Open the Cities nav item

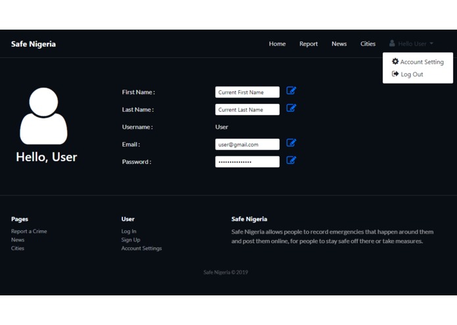368,43
